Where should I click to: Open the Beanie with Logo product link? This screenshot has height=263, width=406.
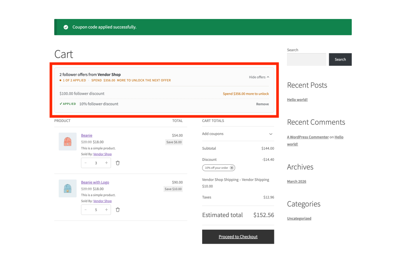[x=95, y=182]
